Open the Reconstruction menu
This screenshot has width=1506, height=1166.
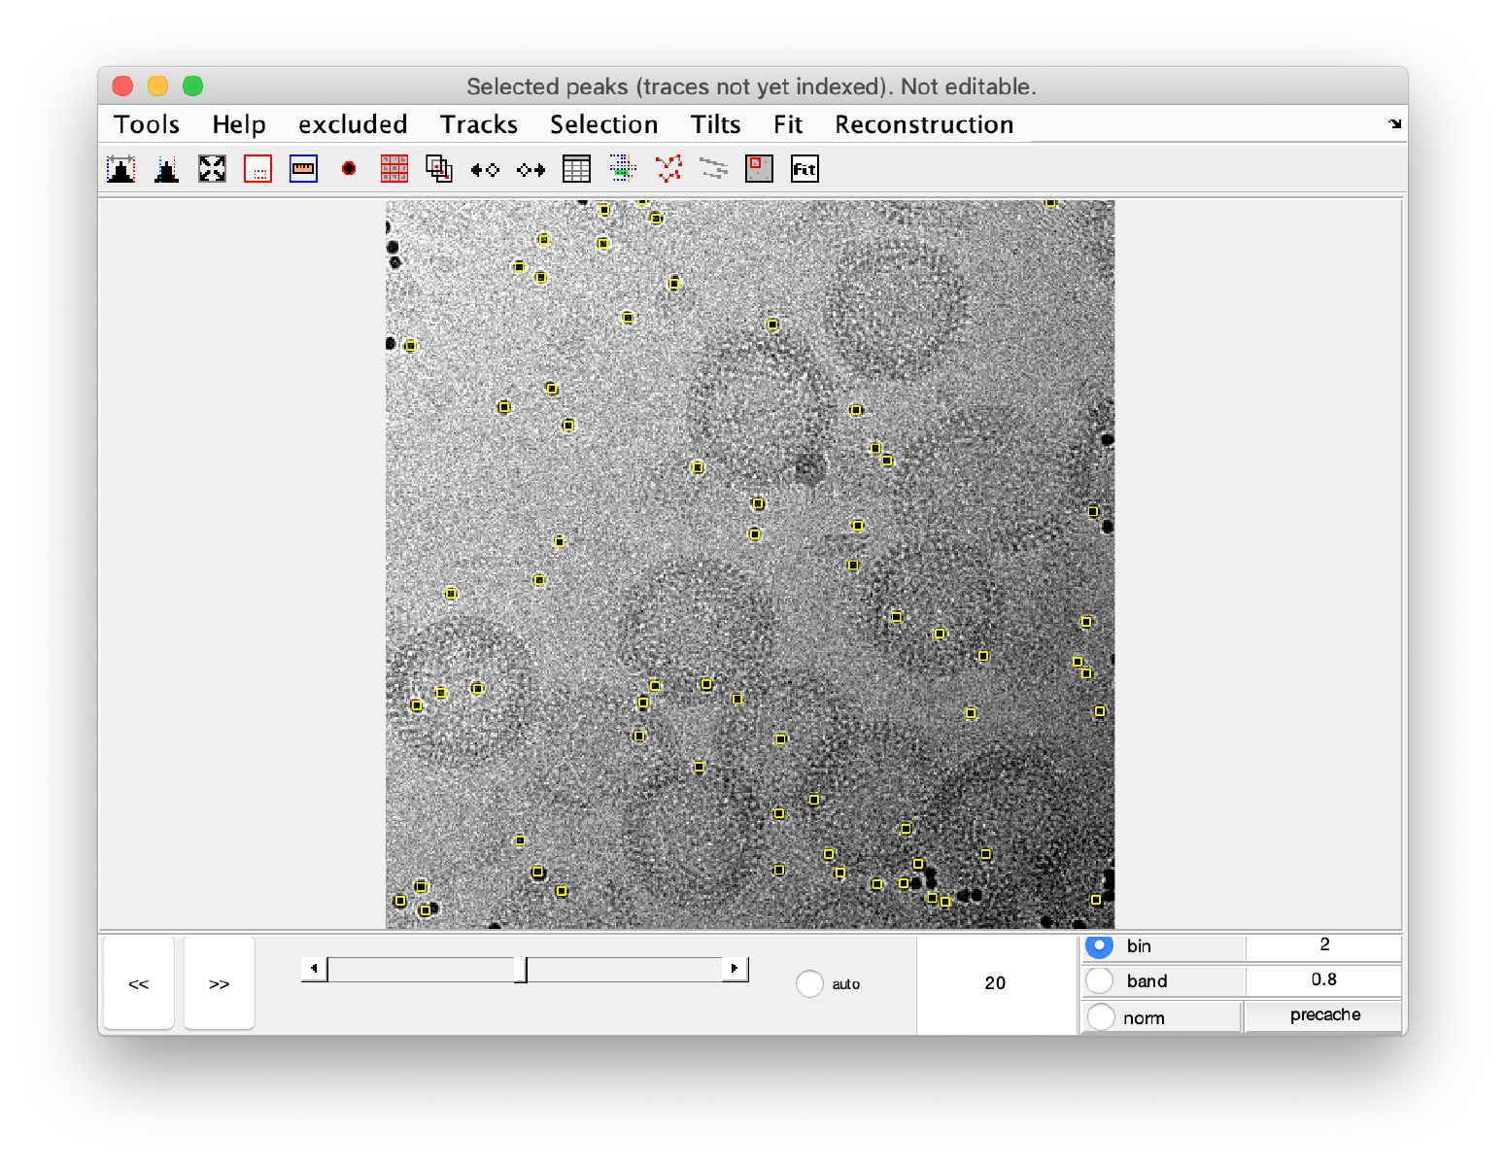click(923, 124)
